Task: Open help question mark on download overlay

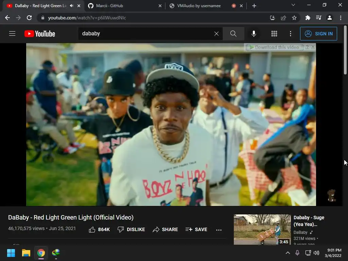Action: (x=307, y=47)
